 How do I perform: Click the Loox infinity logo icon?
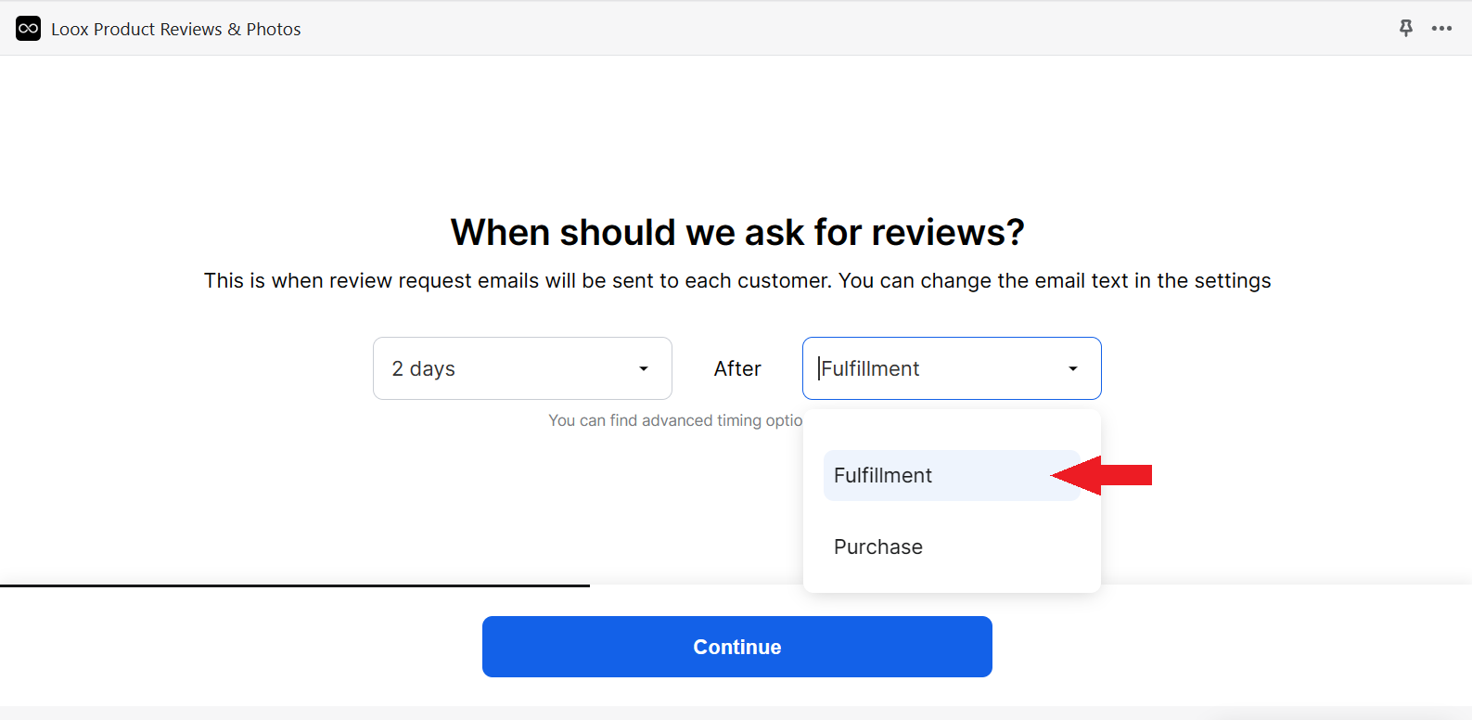28,29
